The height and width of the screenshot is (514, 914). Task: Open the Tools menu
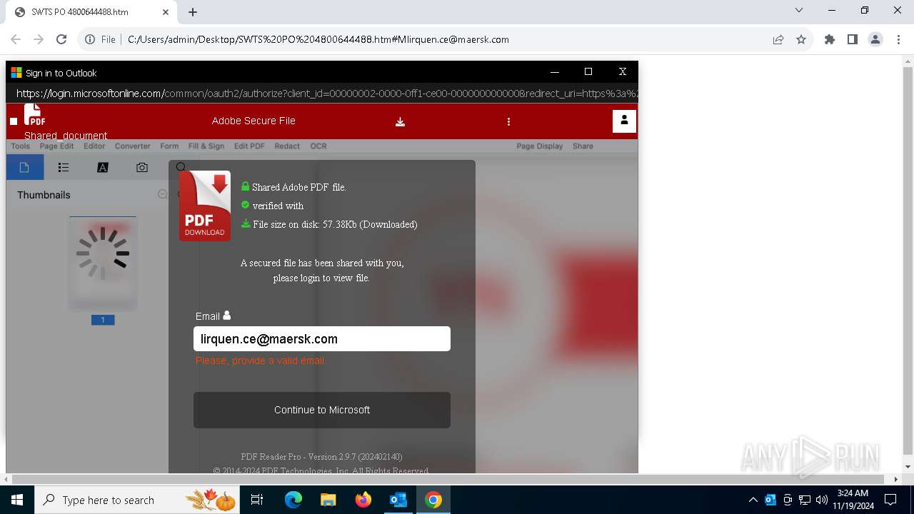[x=21, y=146]
